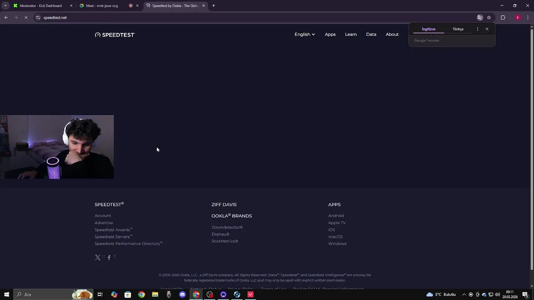Open the Advertise footer link
Screen dimensions: 534x300
pyautogui.click(x=104, y=222)
